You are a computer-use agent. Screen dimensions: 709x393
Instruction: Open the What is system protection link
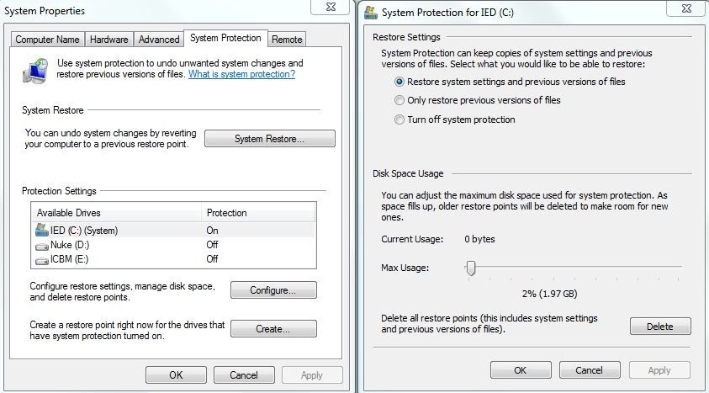tap(241, 74)
